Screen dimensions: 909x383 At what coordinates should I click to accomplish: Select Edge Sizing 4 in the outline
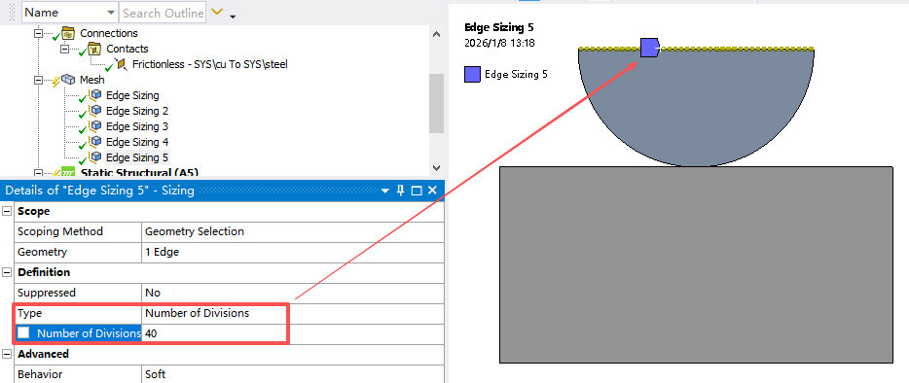click(x=137, y=142)
